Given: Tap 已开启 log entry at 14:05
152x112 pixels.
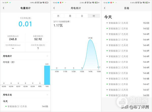Looking at the screenshot, I should click(25, 106).
